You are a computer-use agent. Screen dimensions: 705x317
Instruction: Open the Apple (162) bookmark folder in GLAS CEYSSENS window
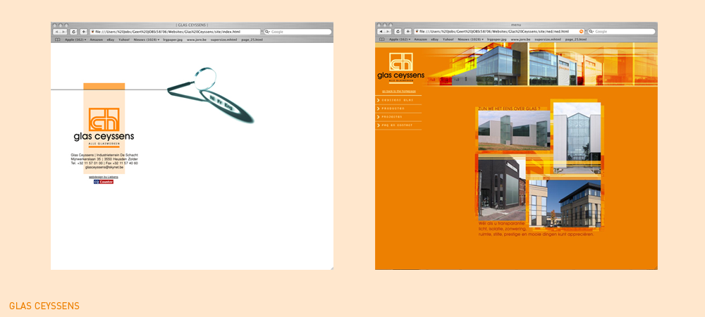pos(75,39)
